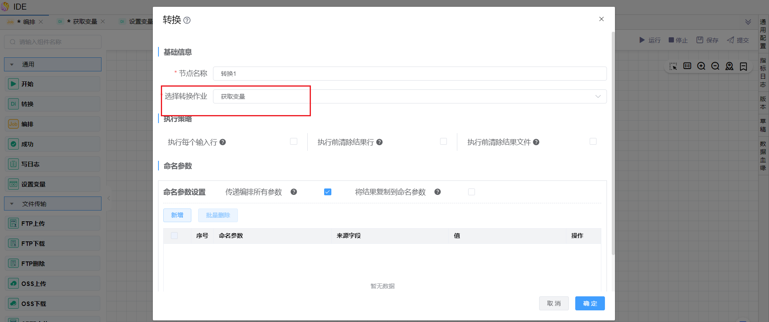This screenshot has height=322, width=769.
Task: Click the dialog's vertical scrollbar
Action: pyautogui.click(x=613, y=144)
